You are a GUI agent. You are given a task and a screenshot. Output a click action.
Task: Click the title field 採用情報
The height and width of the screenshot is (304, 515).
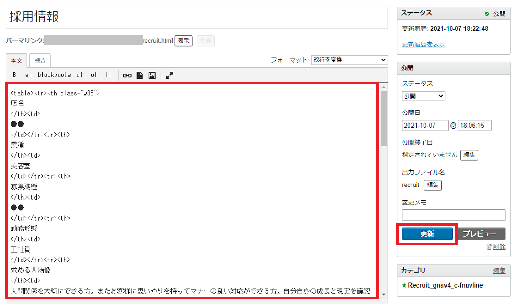pyautogui.click(x=197, y=17)
